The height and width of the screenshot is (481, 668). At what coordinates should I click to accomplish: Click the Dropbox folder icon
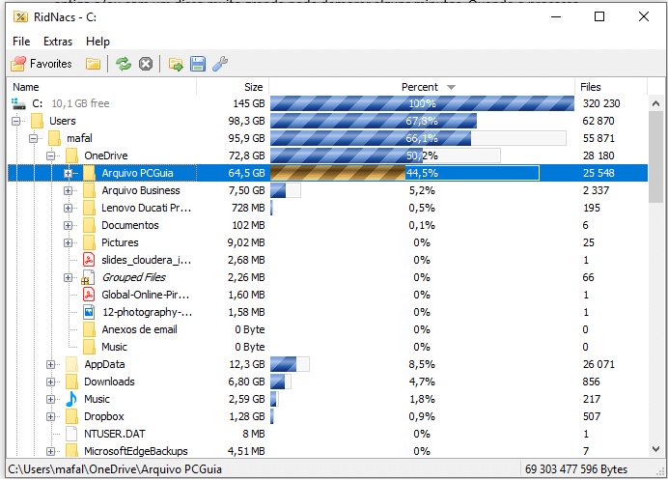point(72,416)
